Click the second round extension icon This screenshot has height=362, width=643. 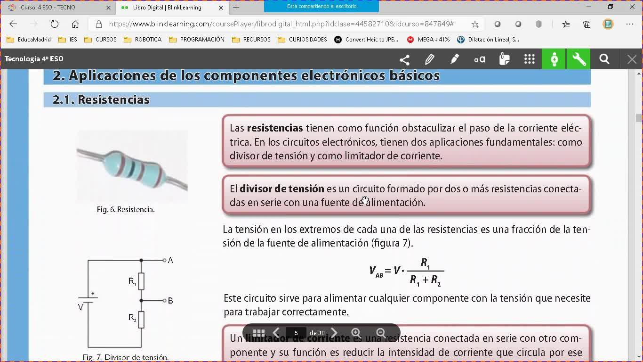tap(518, 24)
